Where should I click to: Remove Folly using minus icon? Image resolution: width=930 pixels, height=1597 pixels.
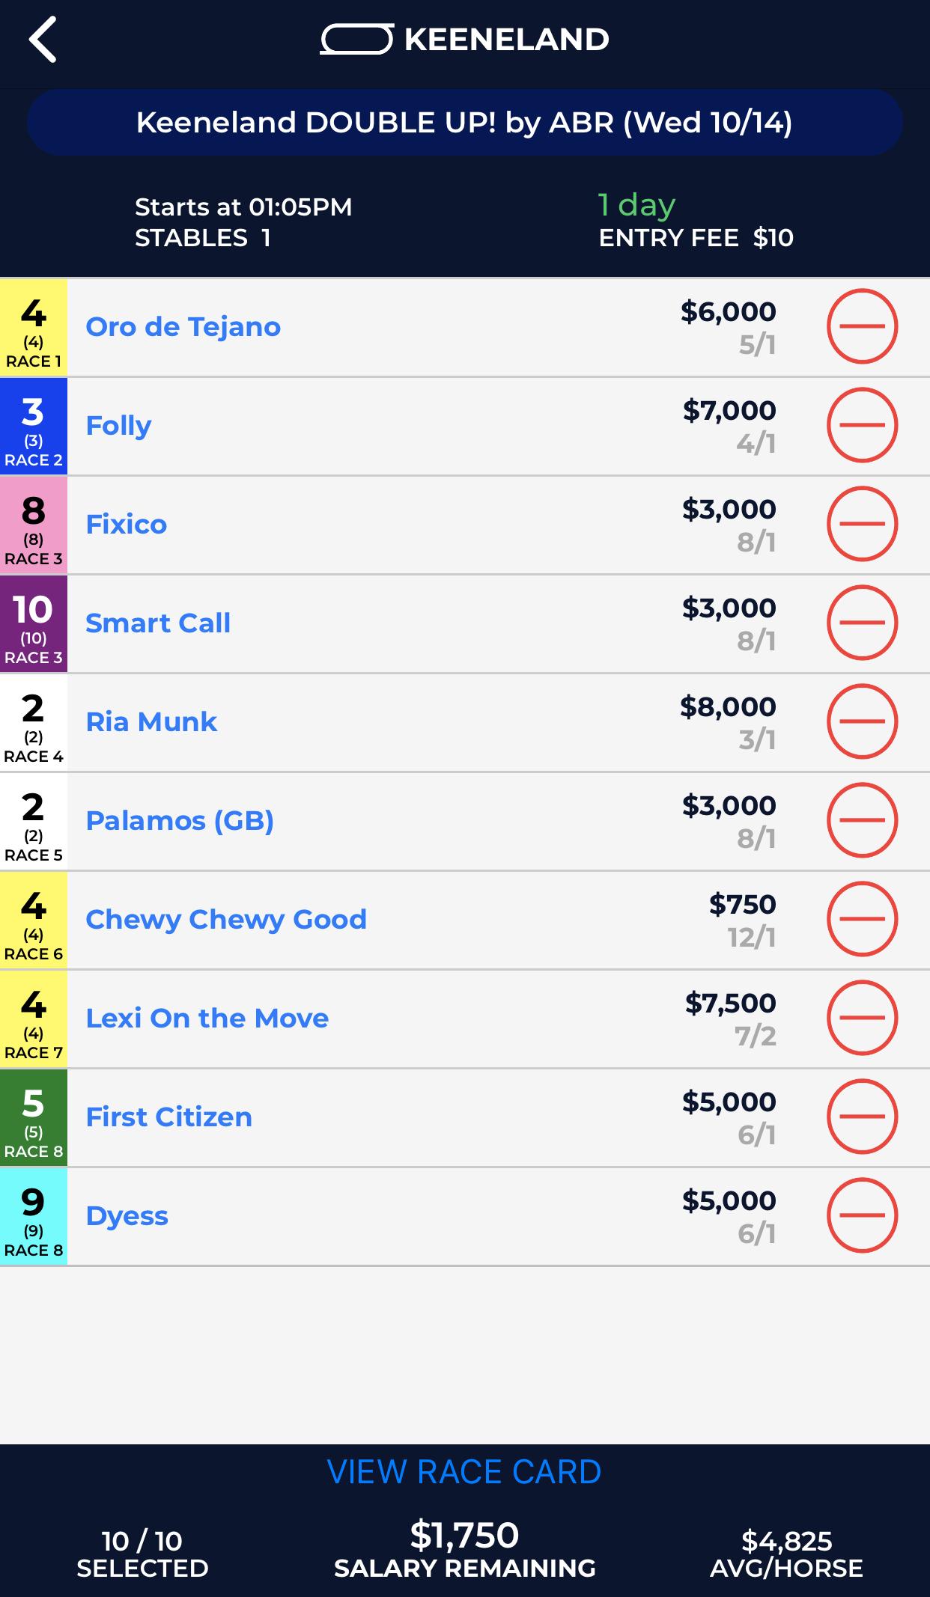point(862,425)
